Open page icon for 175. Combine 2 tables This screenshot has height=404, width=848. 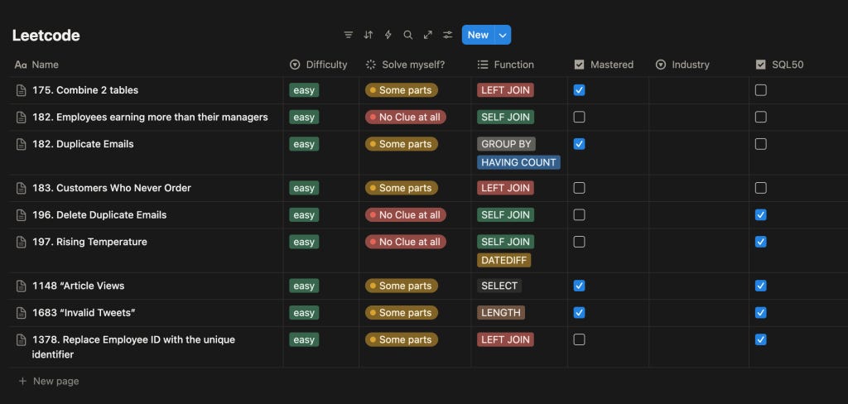coord(21,90)
